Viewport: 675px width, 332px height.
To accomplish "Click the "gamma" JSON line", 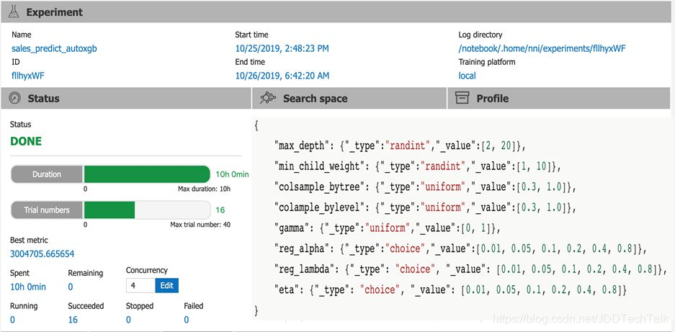I will [x=388, y=228].
